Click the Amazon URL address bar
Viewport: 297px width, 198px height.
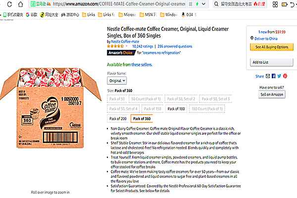(124, 4)
